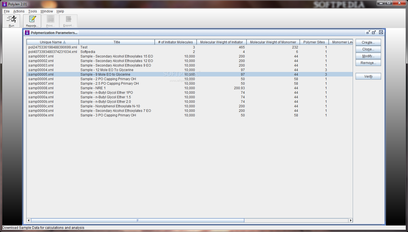Select the samp0000b.xml row
This screenshot has height=232, width=408.
click(190, 102)
